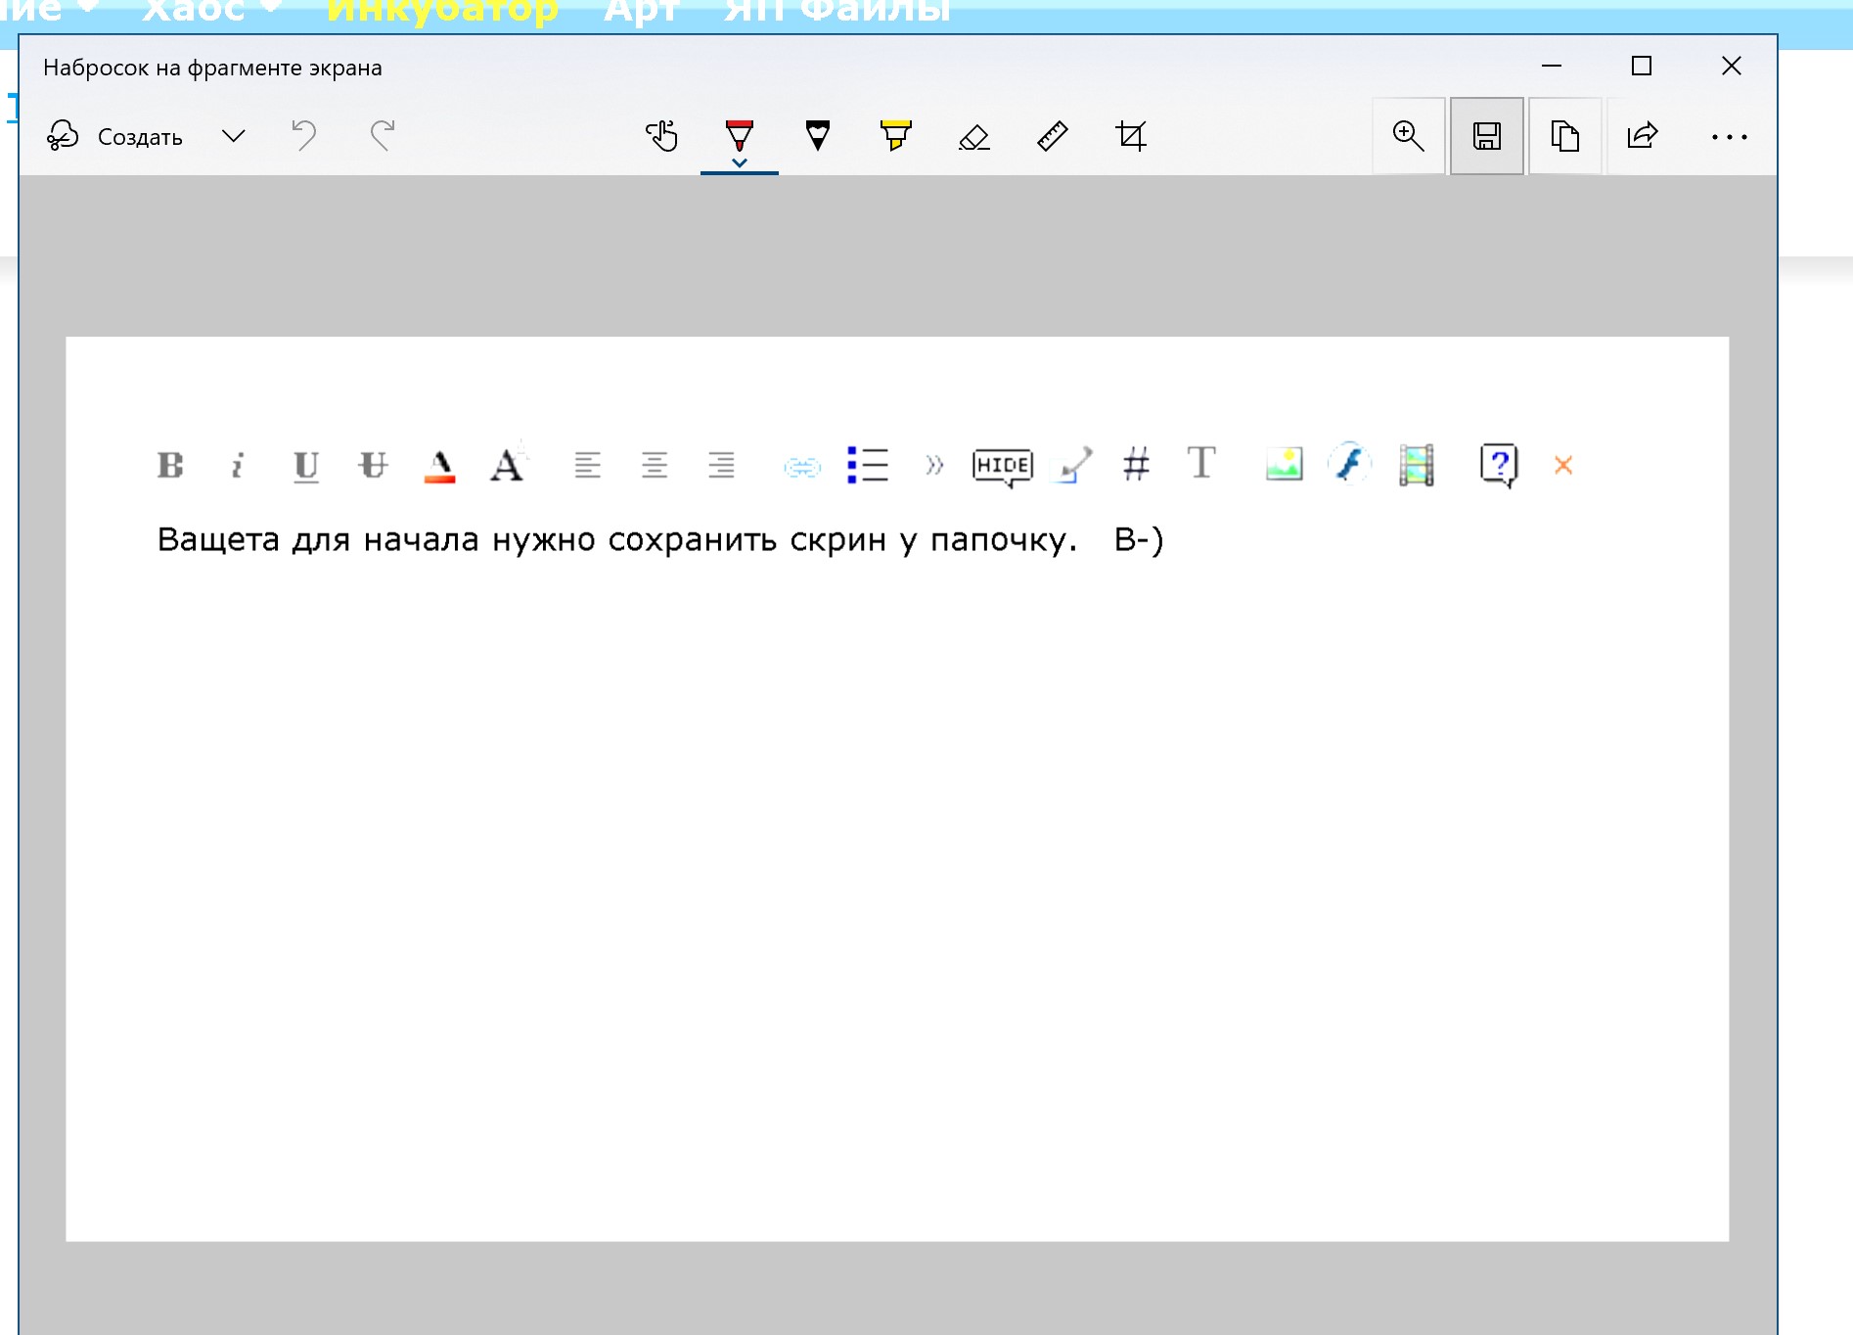1853x1335 pixels.
Task: Share the snip
Action: tap(1643, 136)
